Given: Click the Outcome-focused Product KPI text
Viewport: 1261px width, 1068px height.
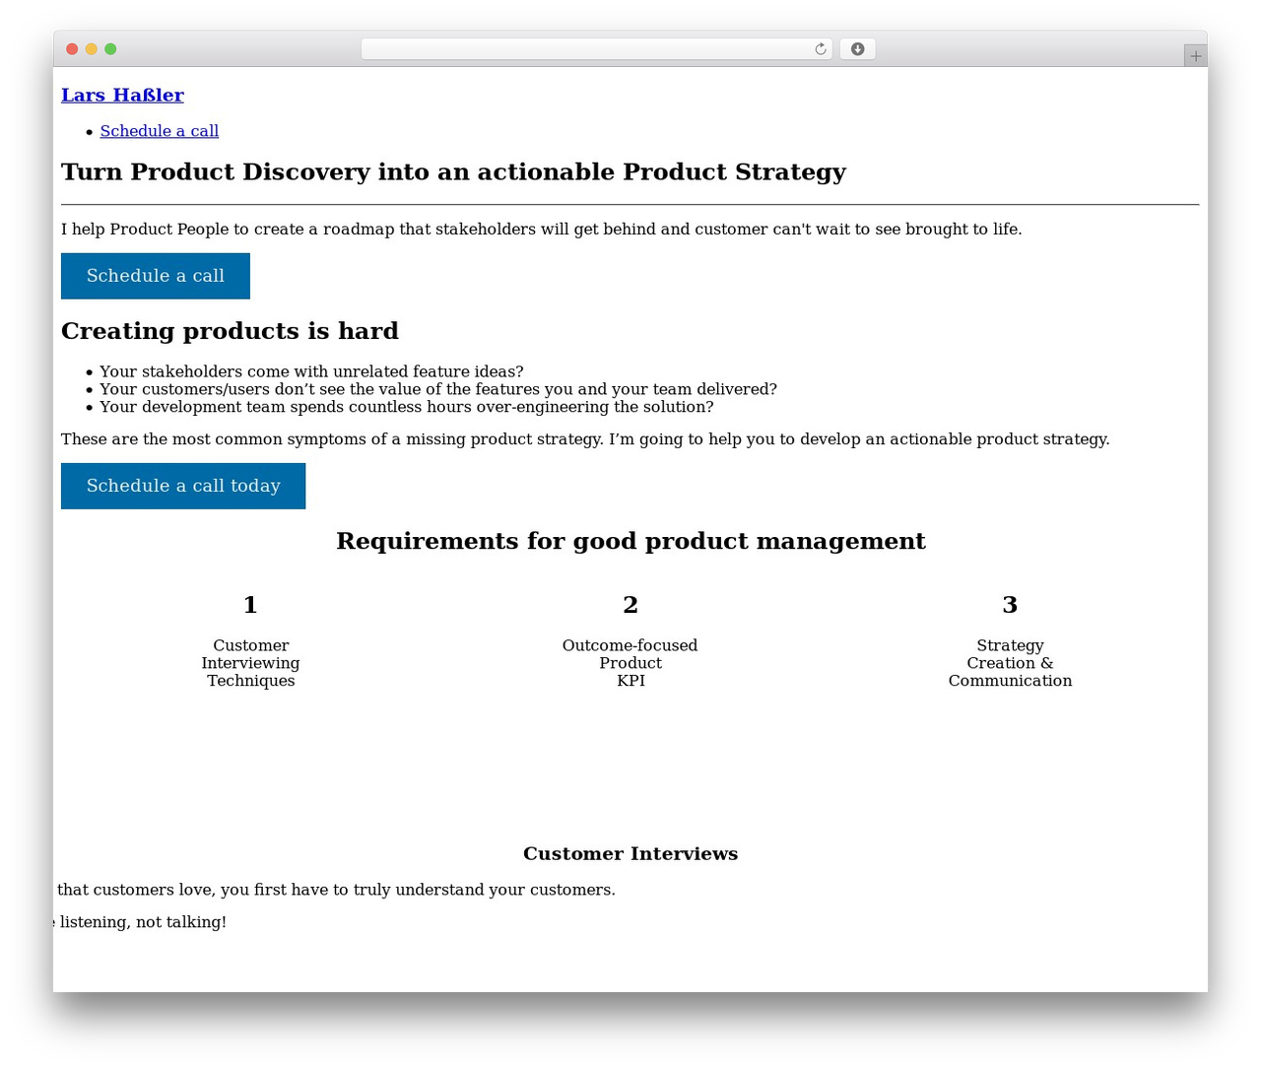Looking at the screenshot, I should click(630, 663).
